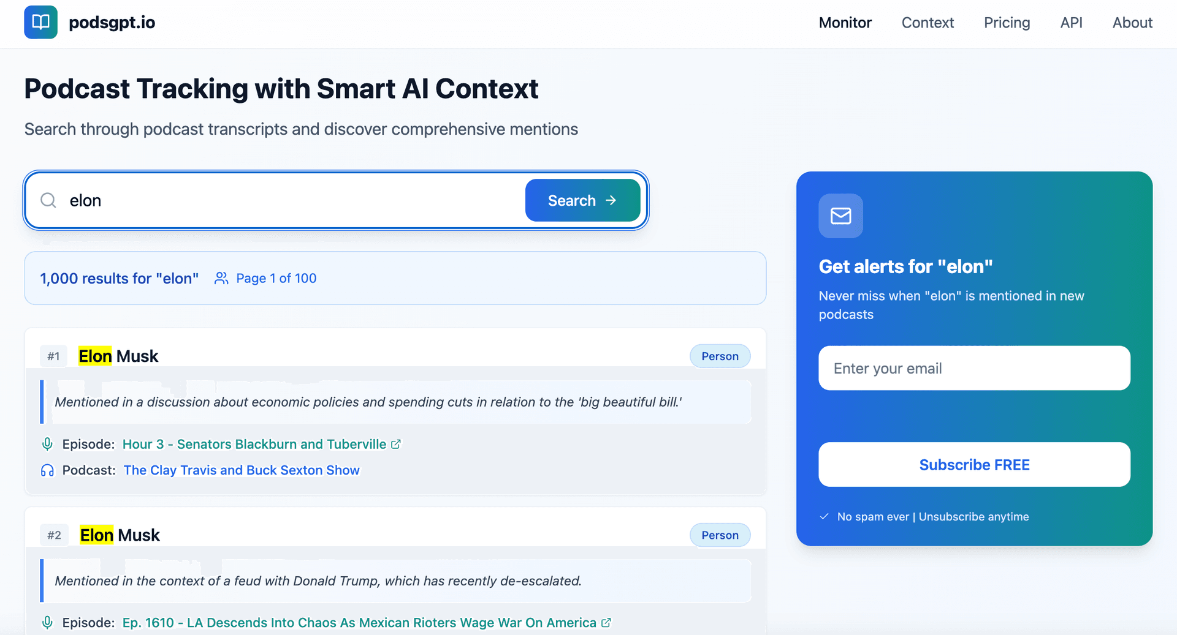The image size is (1177, 635).
Task: Click the Enter your email field
Action: [x=973, y=368]
